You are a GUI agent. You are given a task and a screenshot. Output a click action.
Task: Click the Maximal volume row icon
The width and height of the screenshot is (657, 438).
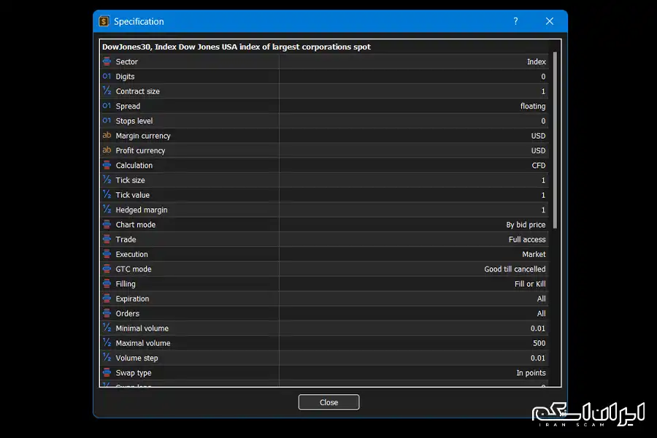[107, 343]
